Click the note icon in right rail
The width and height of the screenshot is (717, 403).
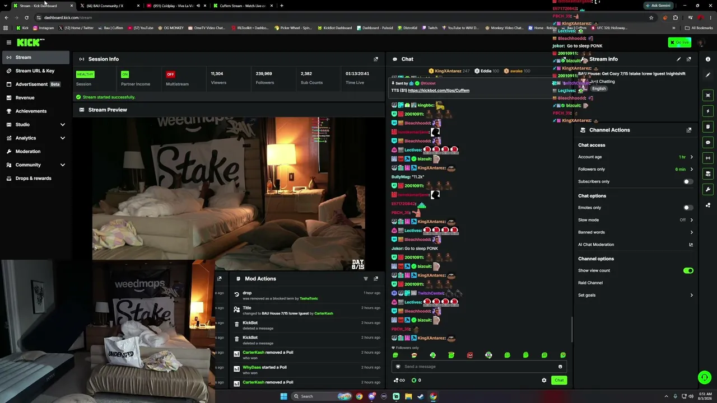(708, 126)
